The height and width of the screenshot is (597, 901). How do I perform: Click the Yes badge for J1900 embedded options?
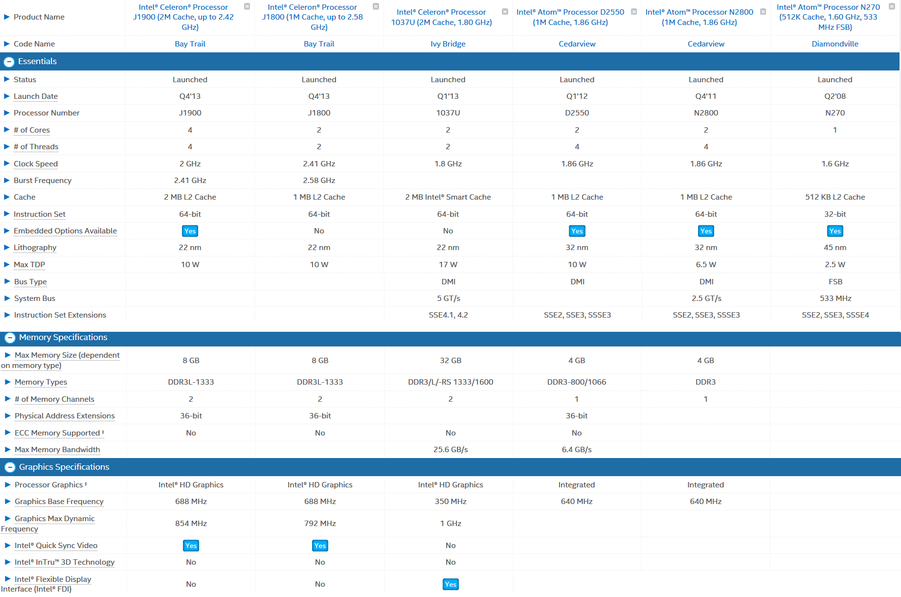[x=190, y=231]
